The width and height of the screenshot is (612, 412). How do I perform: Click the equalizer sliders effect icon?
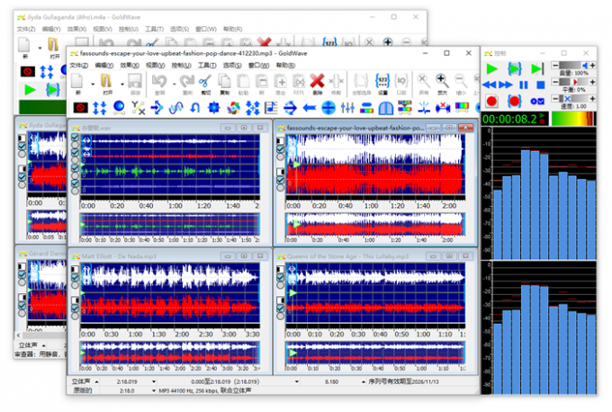coord(347,108)
